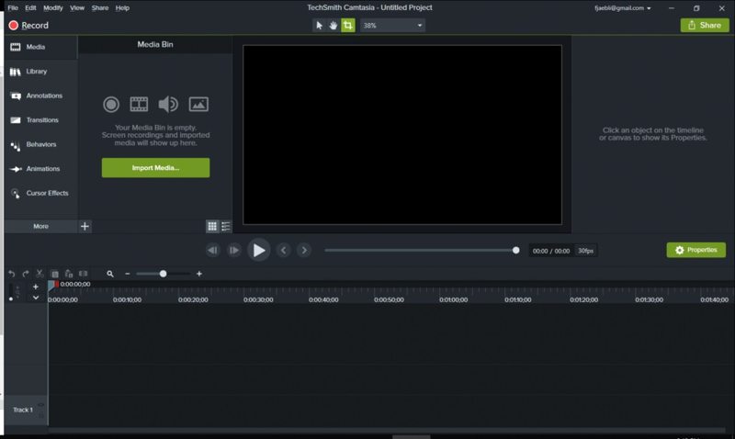Click the timeline magnifier zoom icon
Image resolution: width=735 pixels, height=439 pixels.
[x=110, y=274]
